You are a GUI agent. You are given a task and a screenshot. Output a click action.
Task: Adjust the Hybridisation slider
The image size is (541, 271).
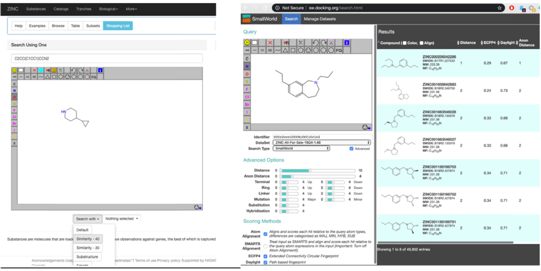click(288, 210)
